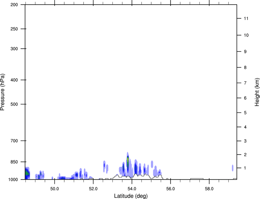Viewport: 260px width, 199px height.
Task: Click the 1 km height label
Action: [x=245, y=168]
